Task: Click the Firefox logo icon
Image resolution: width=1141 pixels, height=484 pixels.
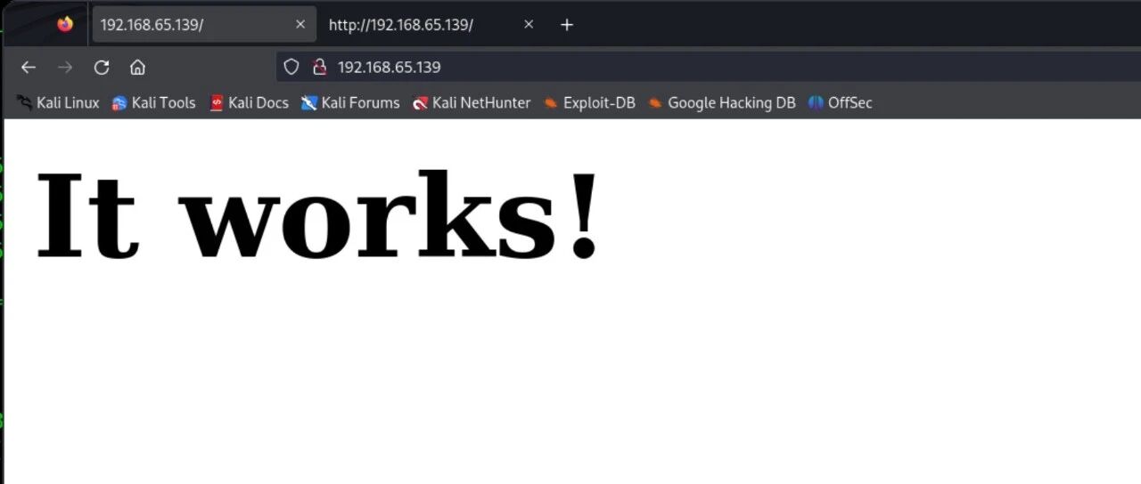Action: [65, 24]
